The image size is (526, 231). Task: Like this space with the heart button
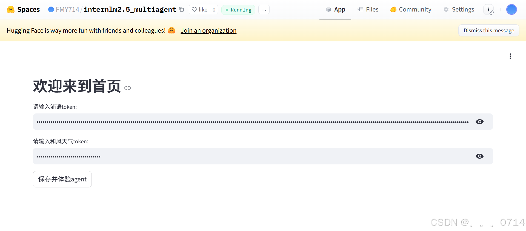[x=199, y=10]
